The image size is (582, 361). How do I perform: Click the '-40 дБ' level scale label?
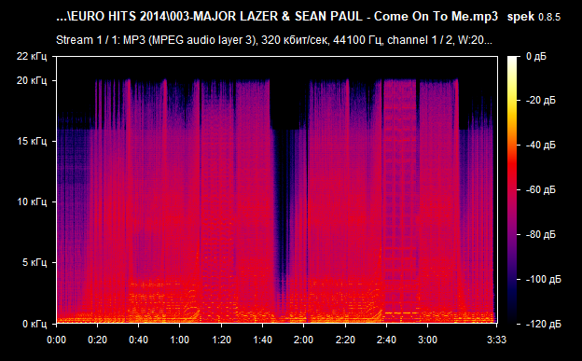pos(541,145)
